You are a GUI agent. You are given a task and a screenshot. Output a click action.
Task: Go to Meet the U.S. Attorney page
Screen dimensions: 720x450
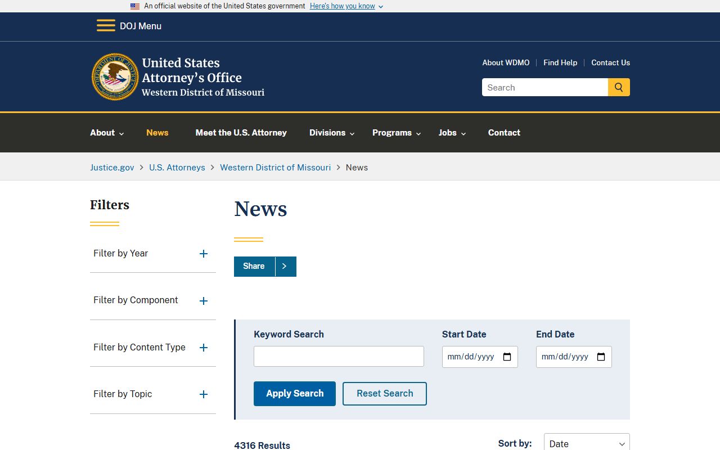click(241, 133)
